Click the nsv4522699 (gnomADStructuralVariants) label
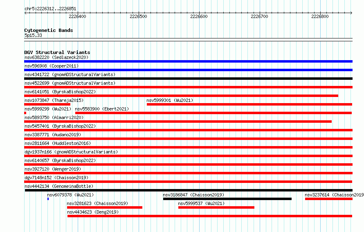 click(x=70, y=83)
